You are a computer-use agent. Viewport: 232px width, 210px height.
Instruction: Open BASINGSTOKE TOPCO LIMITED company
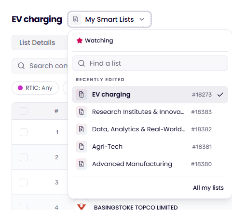coord(136,208)
